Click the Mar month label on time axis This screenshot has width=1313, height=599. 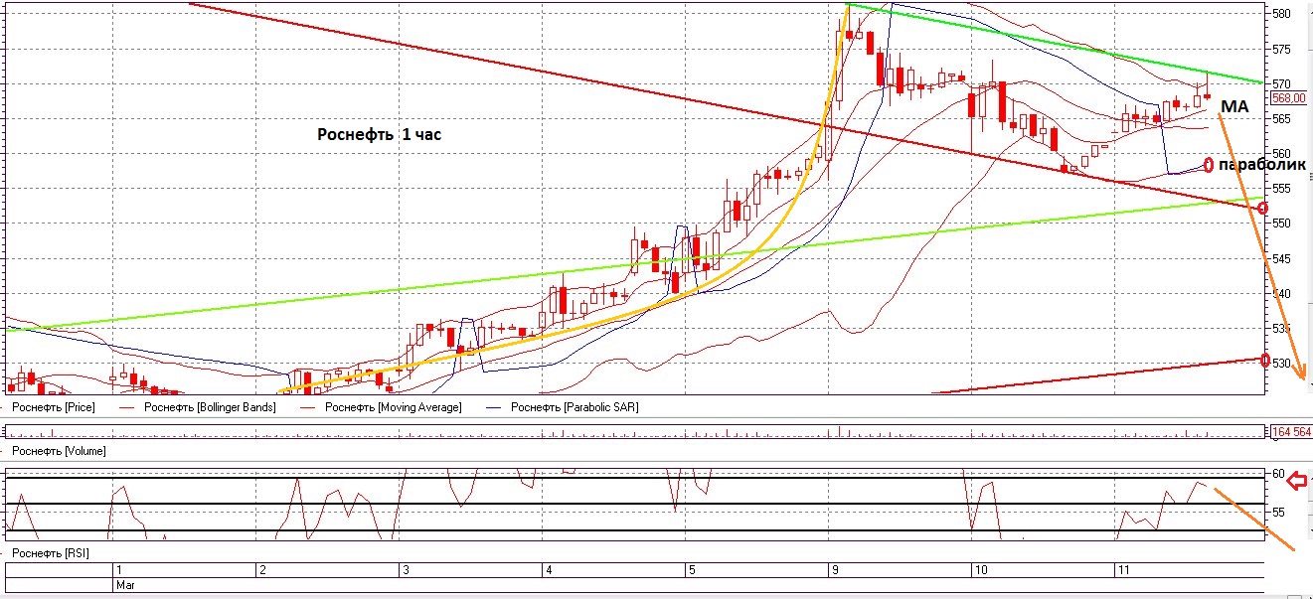pyautogui.click(x=125, y=585)
